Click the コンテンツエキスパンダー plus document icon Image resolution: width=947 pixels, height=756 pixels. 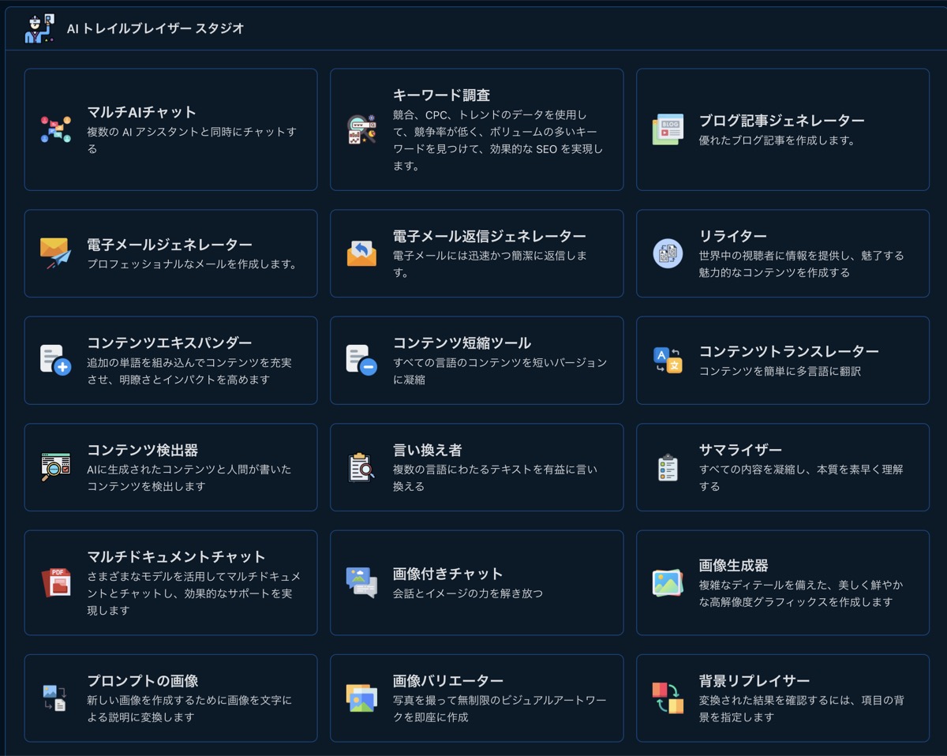pos(56,360)
